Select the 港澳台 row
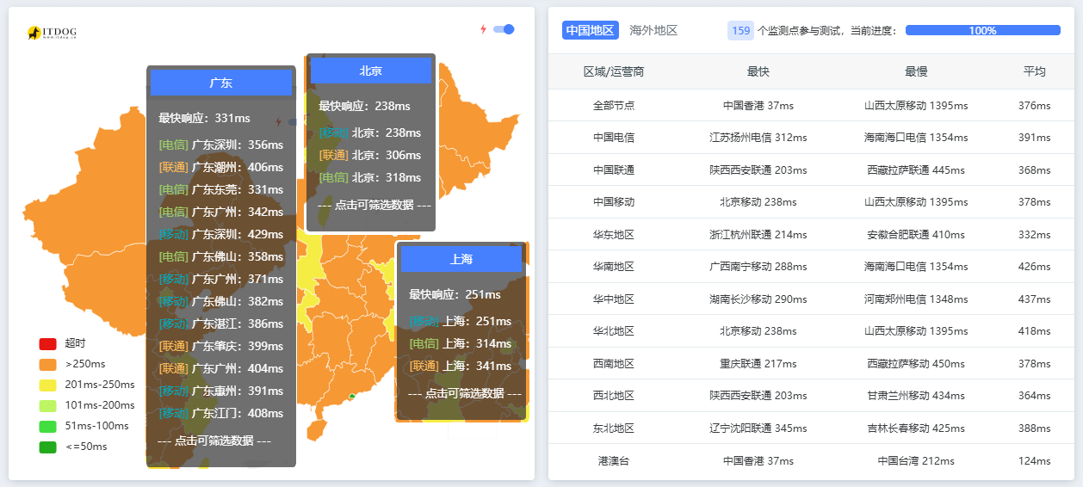 click(x=811, y=460)
